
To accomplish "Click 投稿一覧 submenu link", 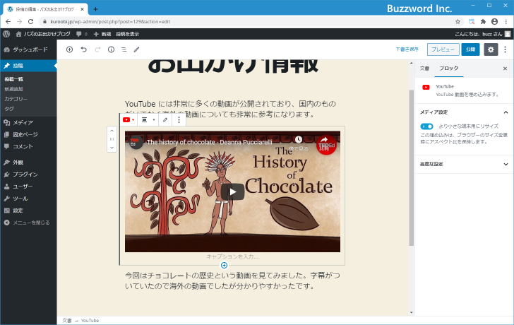I will point(14,79).
